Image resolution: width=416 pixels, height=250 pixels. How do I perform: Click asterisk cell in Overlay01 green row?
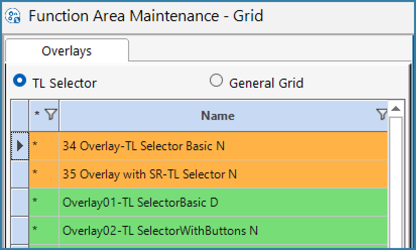click(44, 203)
